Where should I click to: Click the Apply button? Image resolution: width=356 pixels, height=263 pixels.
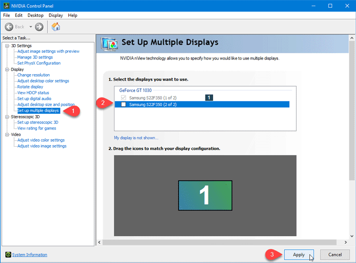(299, 254)
